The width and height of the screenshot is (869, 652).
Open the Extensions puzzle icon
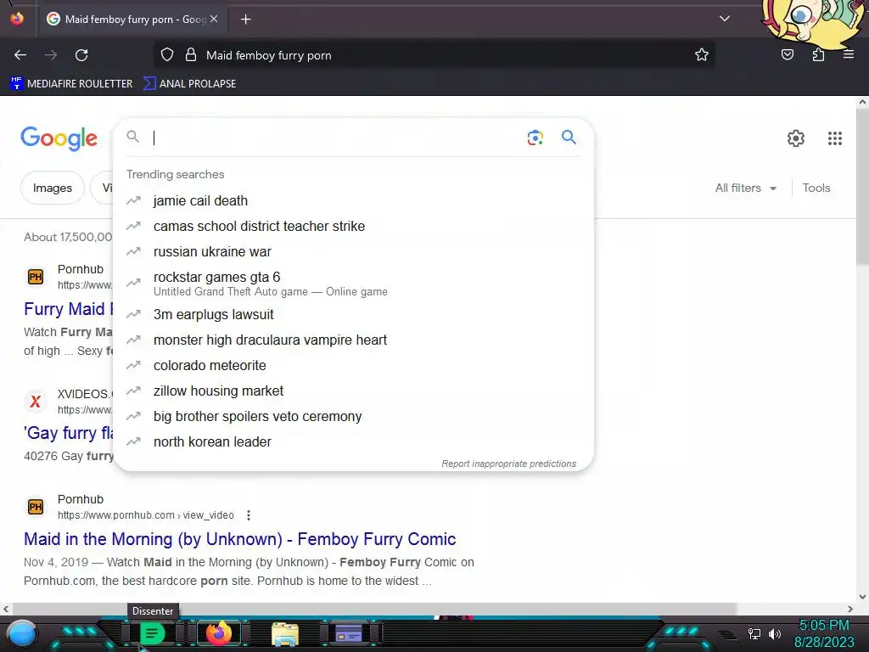818,55
